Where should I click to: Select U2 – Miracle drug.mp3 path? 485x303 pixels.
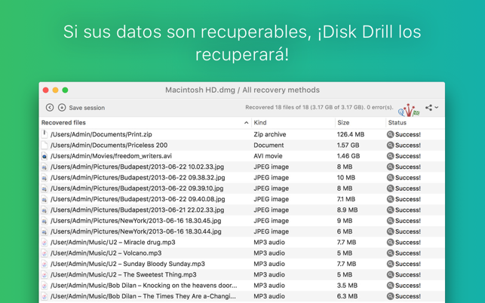[x=113, y=242]
